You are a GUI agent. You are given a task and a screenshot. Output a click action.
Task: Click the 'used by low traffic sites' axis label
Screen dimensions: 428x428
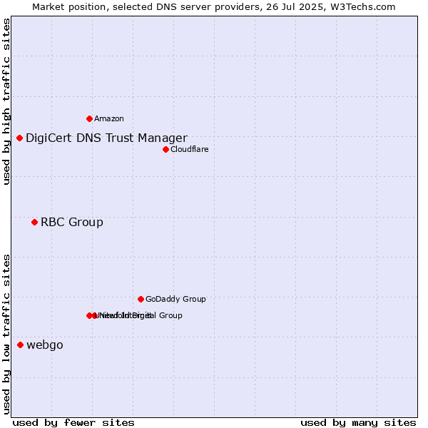[x=6, y=335]
